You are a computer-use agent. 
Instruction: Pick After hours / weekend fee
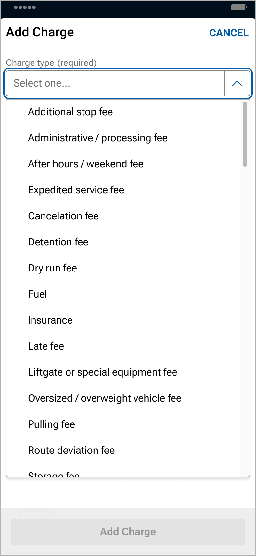click(86, 164)
